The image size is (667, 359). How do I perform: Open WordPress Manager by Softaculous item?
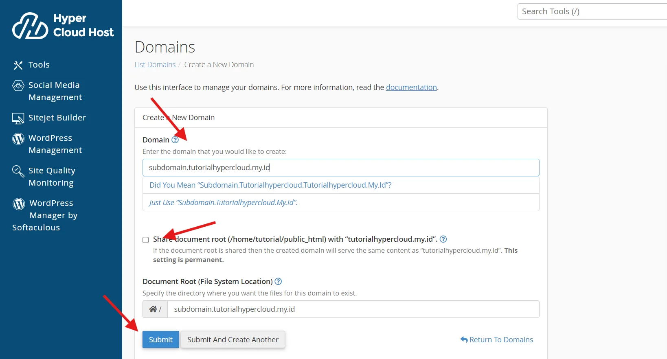click(x=45, y=215)
